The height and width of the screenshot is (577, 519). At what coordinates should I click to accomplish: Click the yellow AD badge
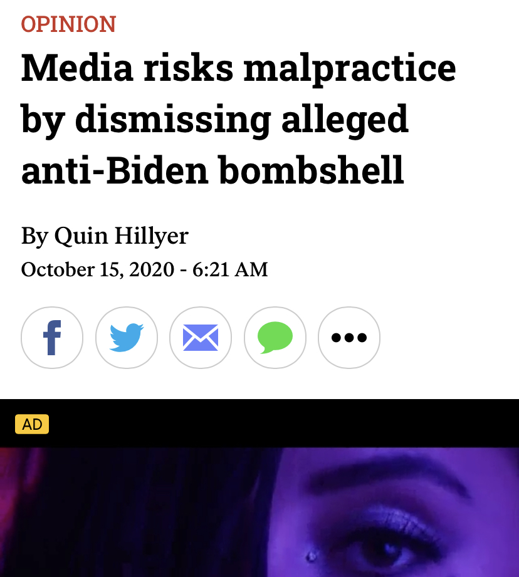[x=32, y=424]
